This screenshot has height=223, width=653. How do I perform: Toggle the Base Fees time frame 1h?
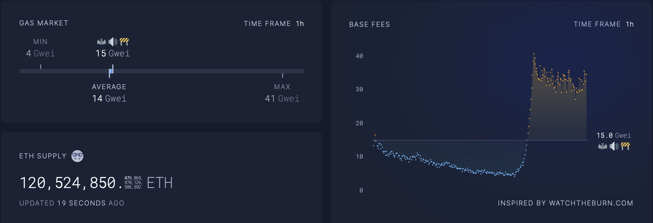(630, 24)
